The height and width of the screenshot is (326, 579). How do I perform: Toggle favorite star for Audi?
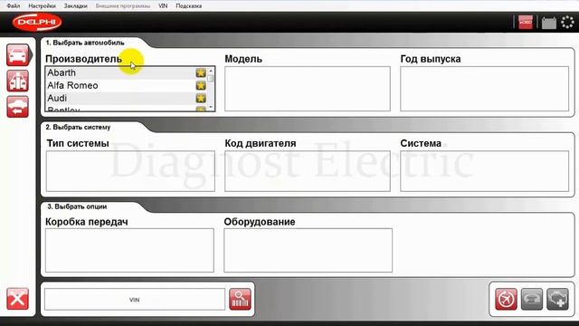point(201,98)
